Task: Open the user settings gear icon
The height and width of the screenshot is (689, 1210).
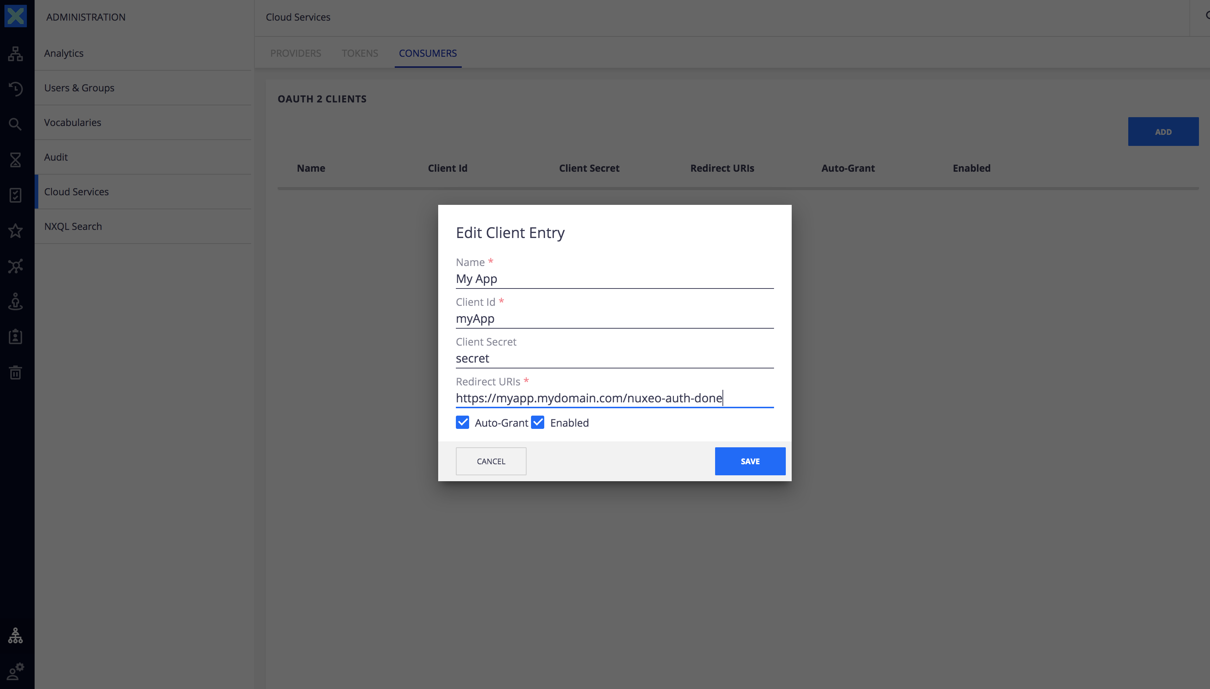Action: [15, 671]
